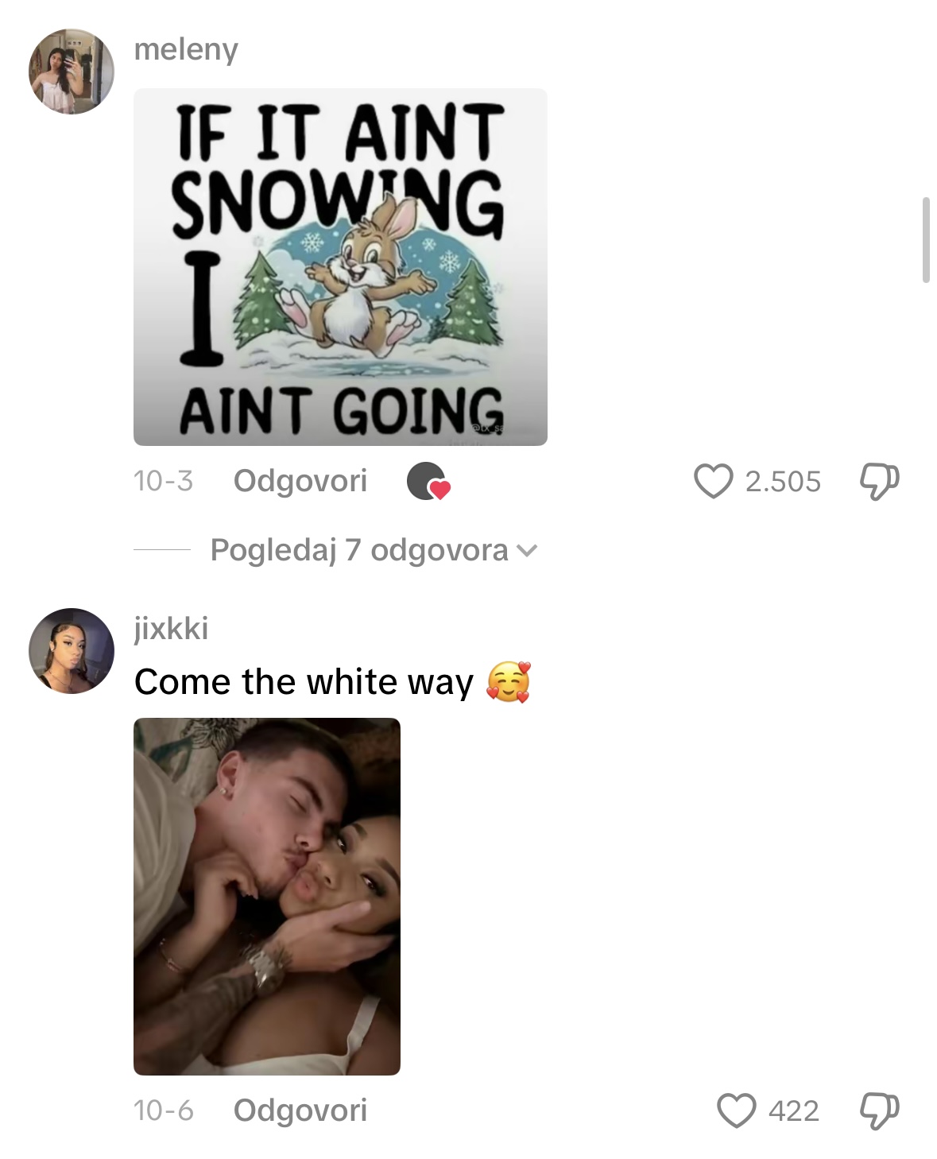937x1159 pixels.
Task: Click the 2.505 like count
Action: point(783,482)
